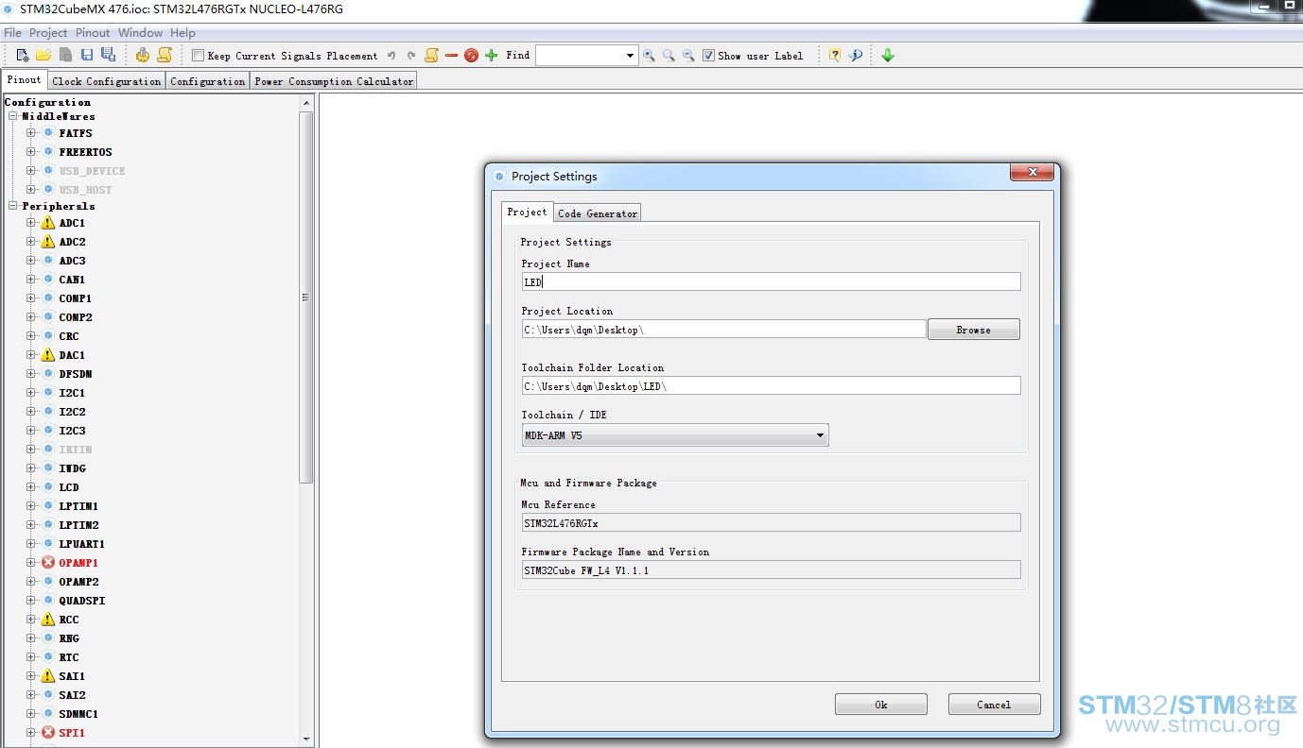The width and height of the screenshot is (1303, 748).
Task: Open Help via the yellow question mark icon
Action: 835,56
